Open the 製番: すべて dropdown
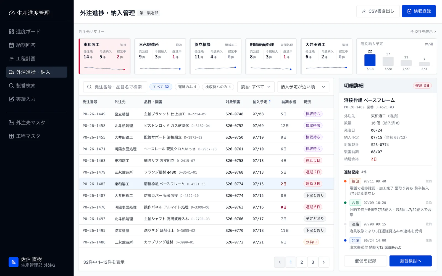Screen dimensions: 442x276 256,87
